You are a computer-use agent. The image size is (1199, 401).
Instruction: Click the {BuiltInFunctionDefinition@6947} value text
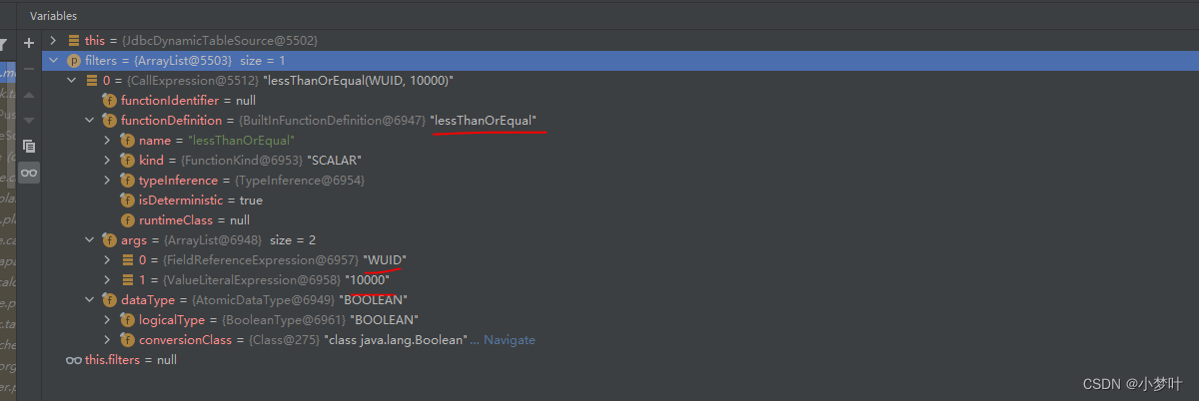pyautogui.click(x=333, y=121)
